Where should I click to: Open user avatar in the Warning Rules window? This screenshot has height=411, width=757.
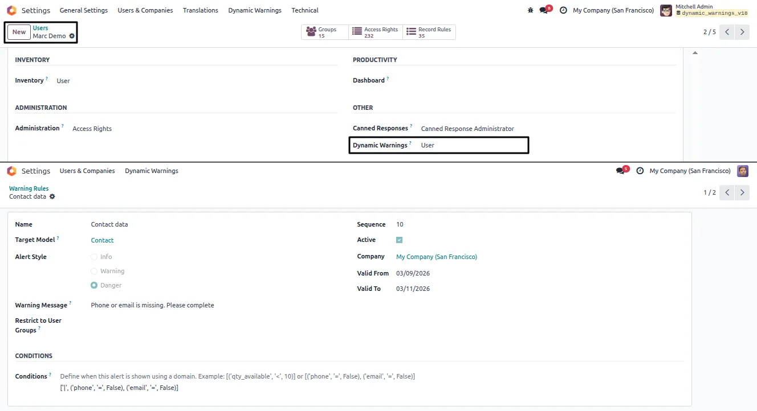(x=743, y=171)
